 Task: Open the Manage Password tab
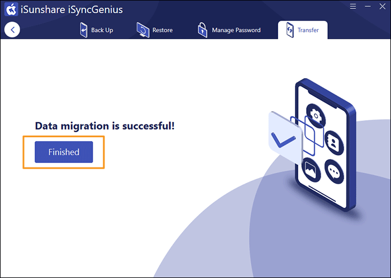[x=229, y=30]
